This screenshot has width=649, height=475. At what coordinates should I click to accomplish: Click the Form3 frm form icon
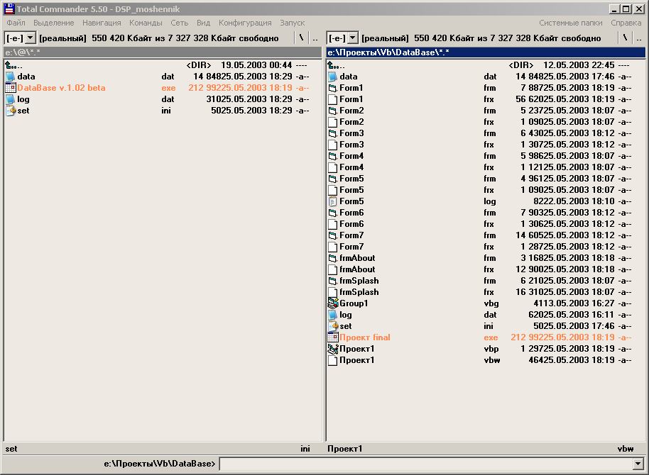[332, 133]
